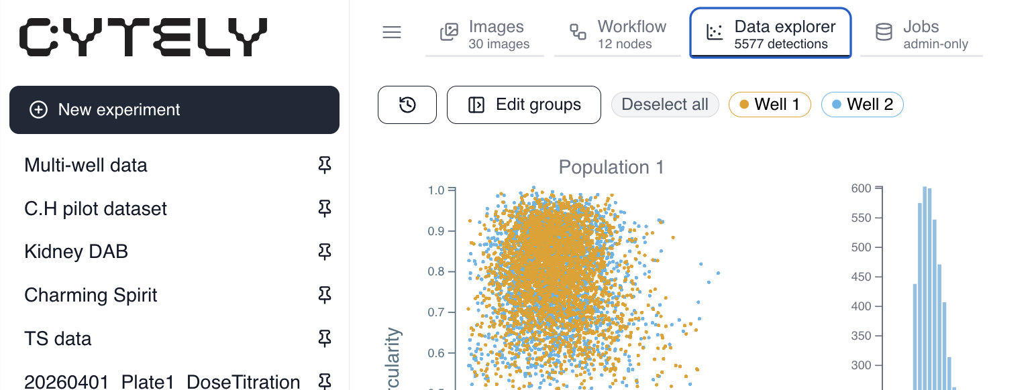
Task: Click the pin icon beside 20260401_Plate1_DoseTitration
Action: (x=325, y=382)
